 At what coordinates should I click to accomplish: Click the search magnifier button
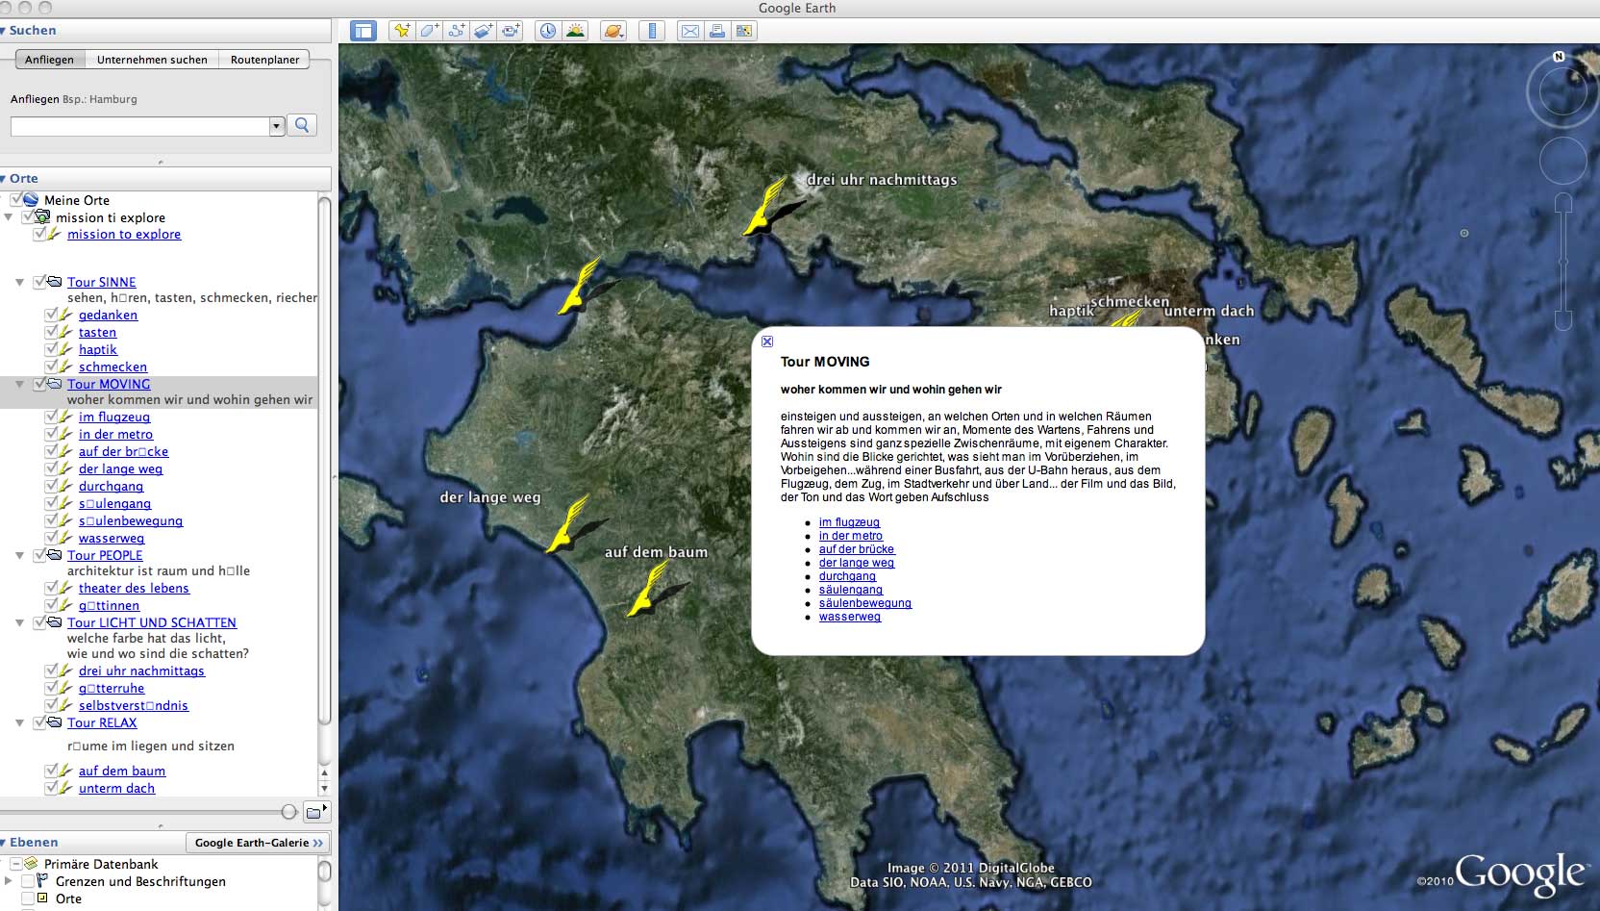pos(302,125)
